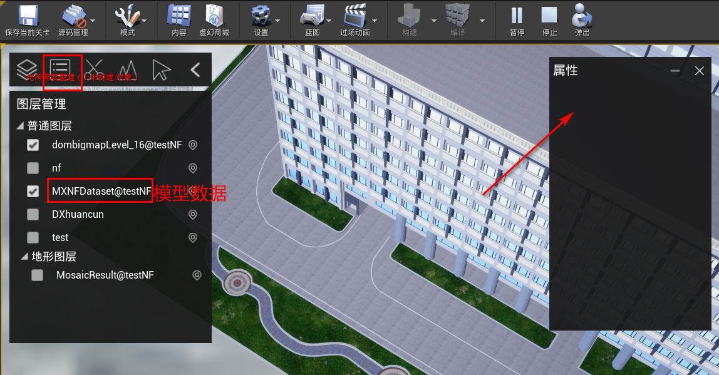Image resolution: width=719 pixels, height=375 pixels.
Task: Click the 图层管理 panel title
Action: click(41, 104)
